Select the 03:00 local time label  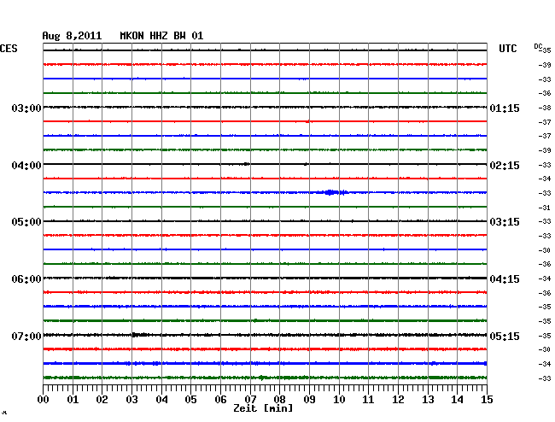[26, 108]
